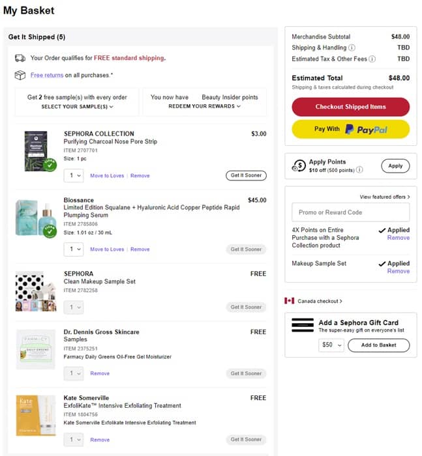422x456 pixels.
Task: Click the Sephora Gift Card image
Action: (x=302, y=326)
